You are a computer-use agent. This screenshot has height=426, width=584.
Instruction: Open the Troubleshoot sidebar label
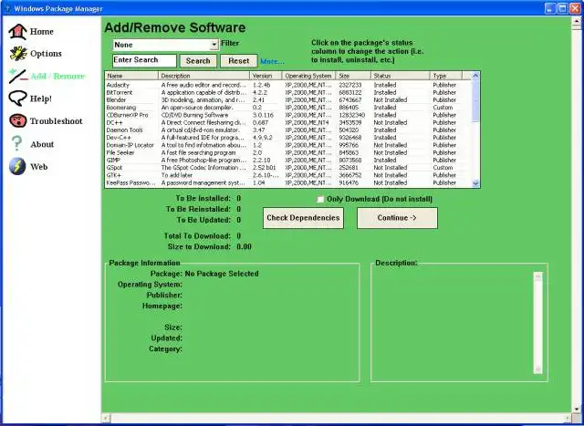click(x=57, y=121)
